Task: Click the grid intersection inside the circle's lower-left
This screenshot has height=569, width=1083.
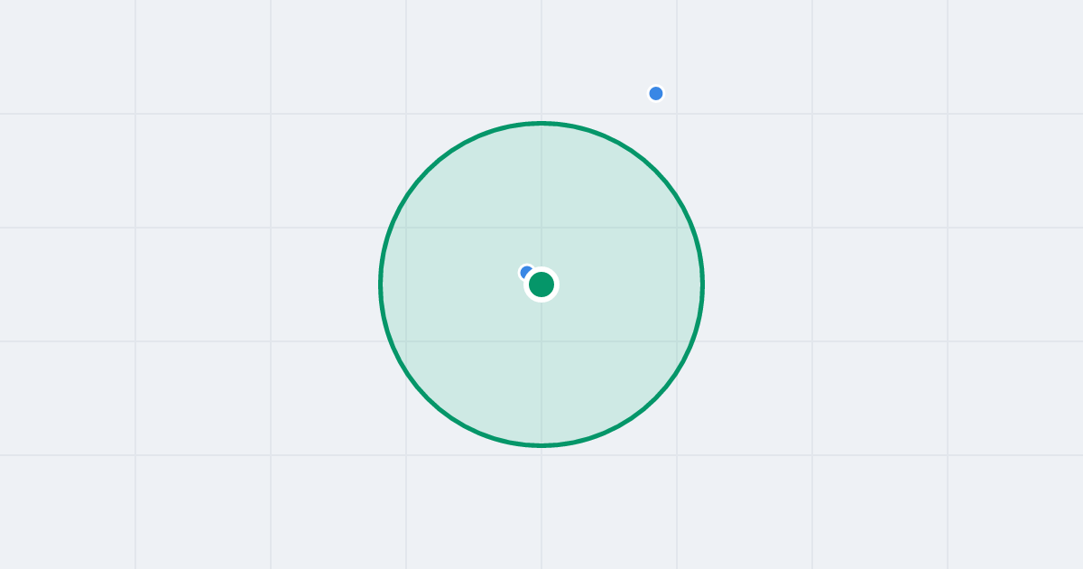Action: pos(406,341)
